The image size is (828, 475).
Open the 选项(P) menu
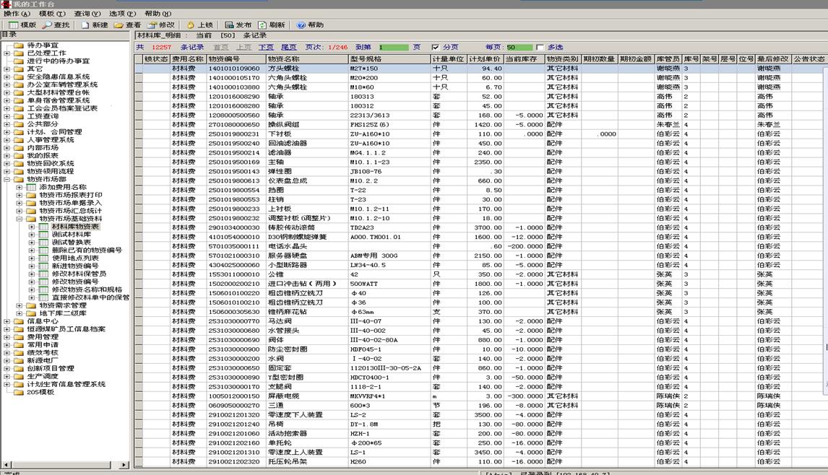(x=122, y=14)
